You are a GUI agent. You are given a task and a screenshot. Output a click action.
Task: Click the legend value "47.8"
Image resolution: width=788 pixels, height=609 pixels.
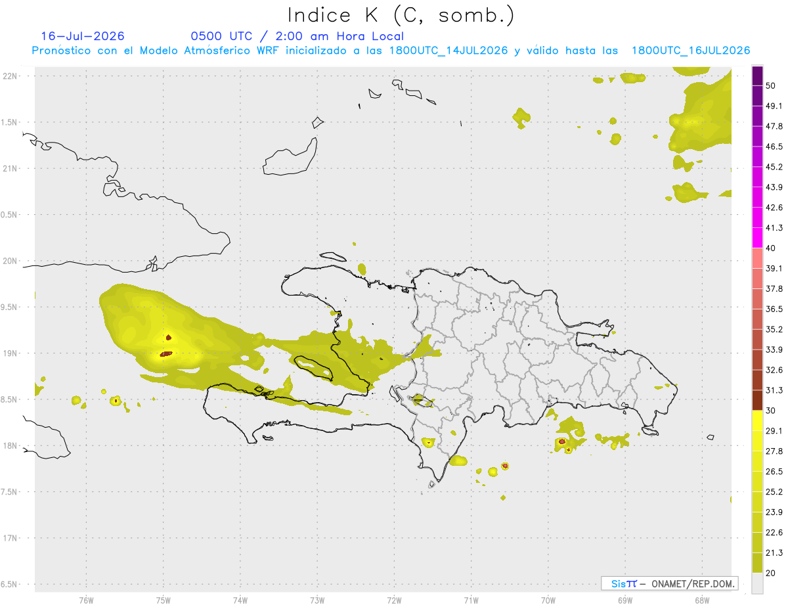point(775,126)
